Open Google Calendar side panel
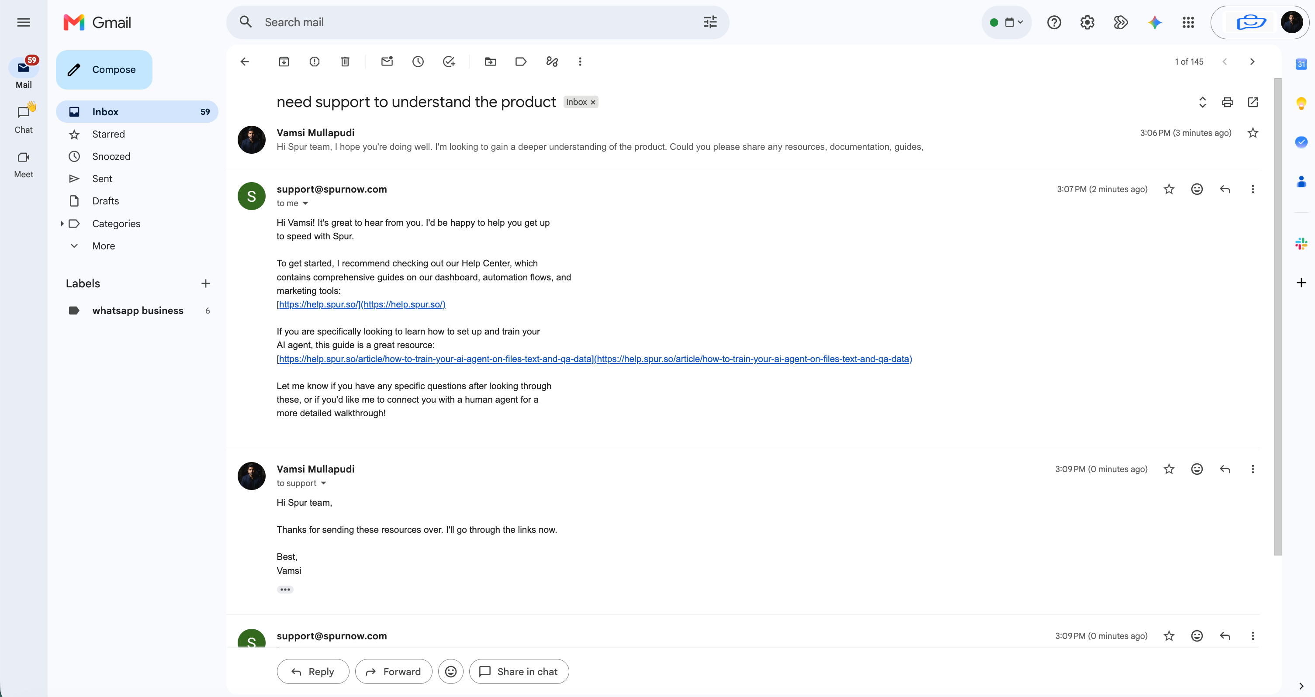Viewport: 1315px width, 697px height. [1301, 64]
